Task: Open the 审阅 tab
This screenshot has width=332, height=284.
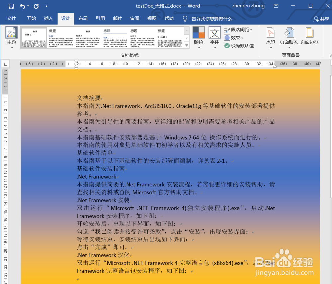Action: click(135, 18)
